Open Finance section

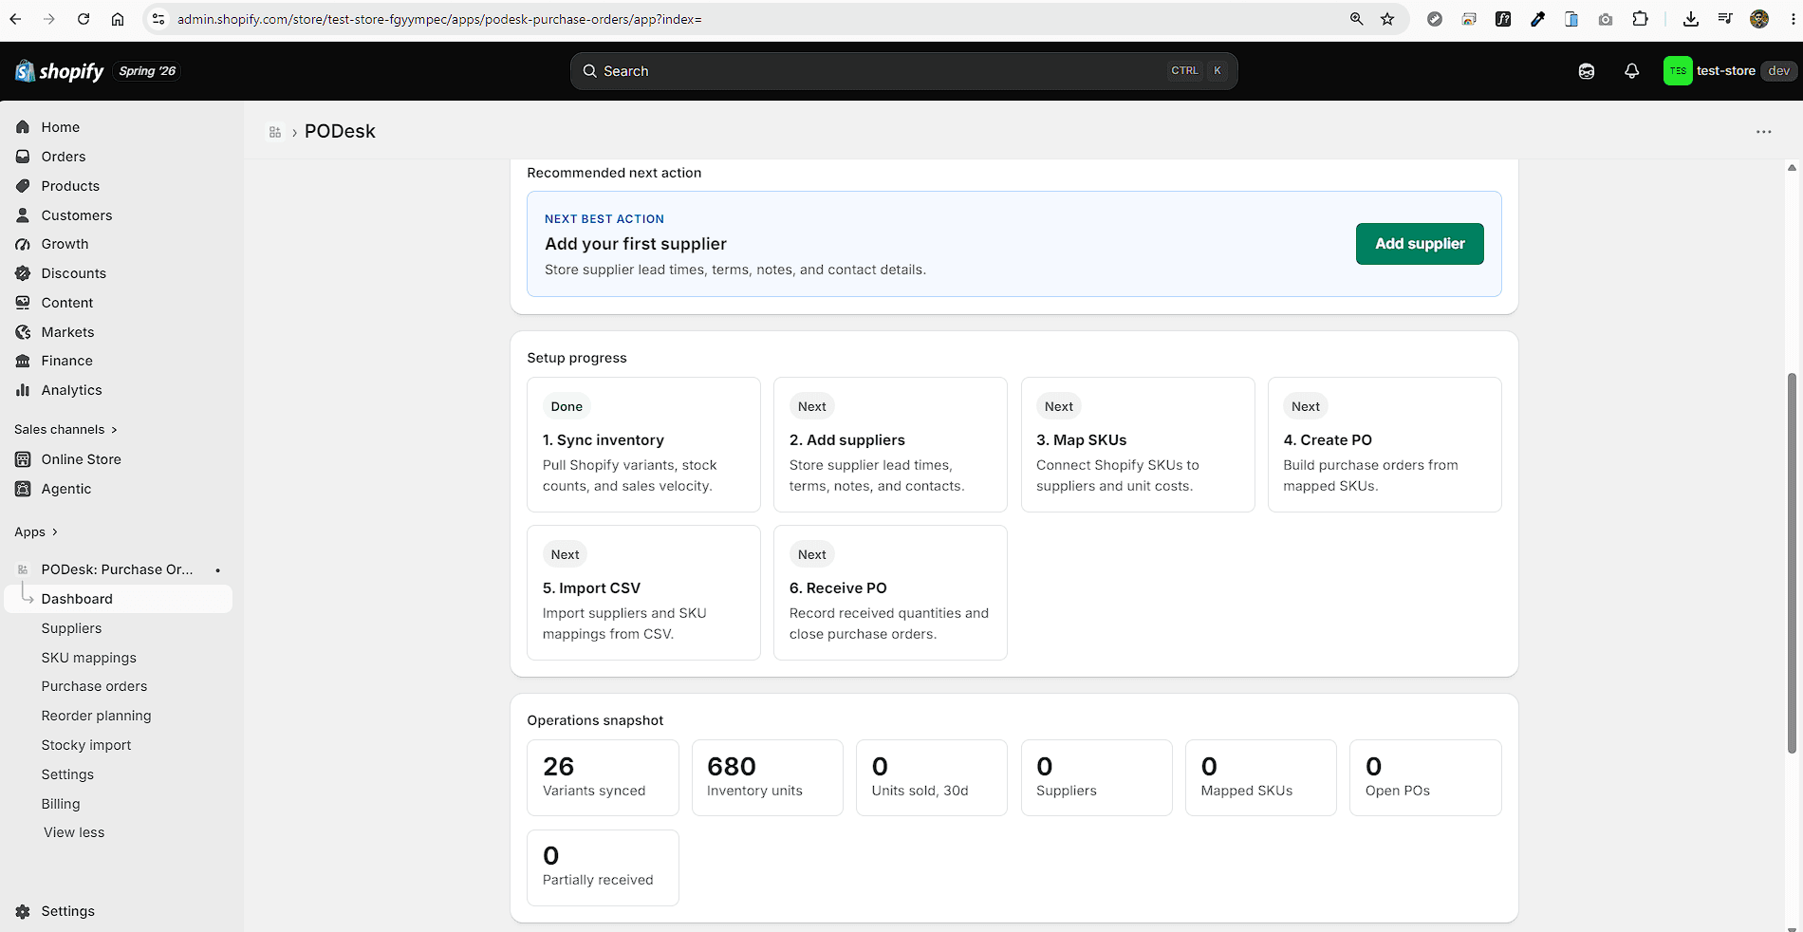pyautogui.click(x=66, y=361)
